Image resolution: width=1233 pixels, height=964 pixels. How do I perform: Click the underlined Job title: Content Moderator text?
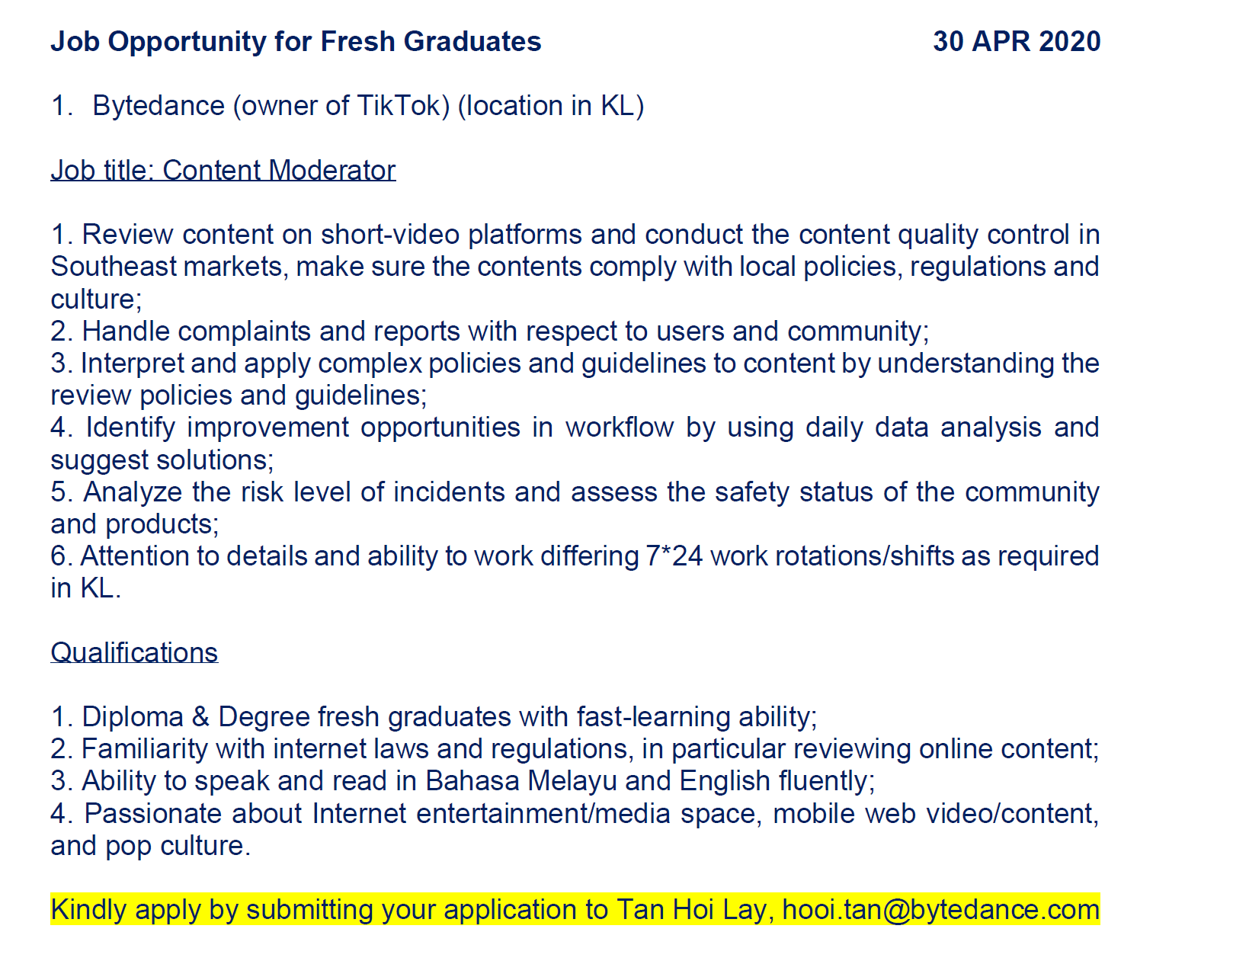pyautogui.click(x=223, y=170)
